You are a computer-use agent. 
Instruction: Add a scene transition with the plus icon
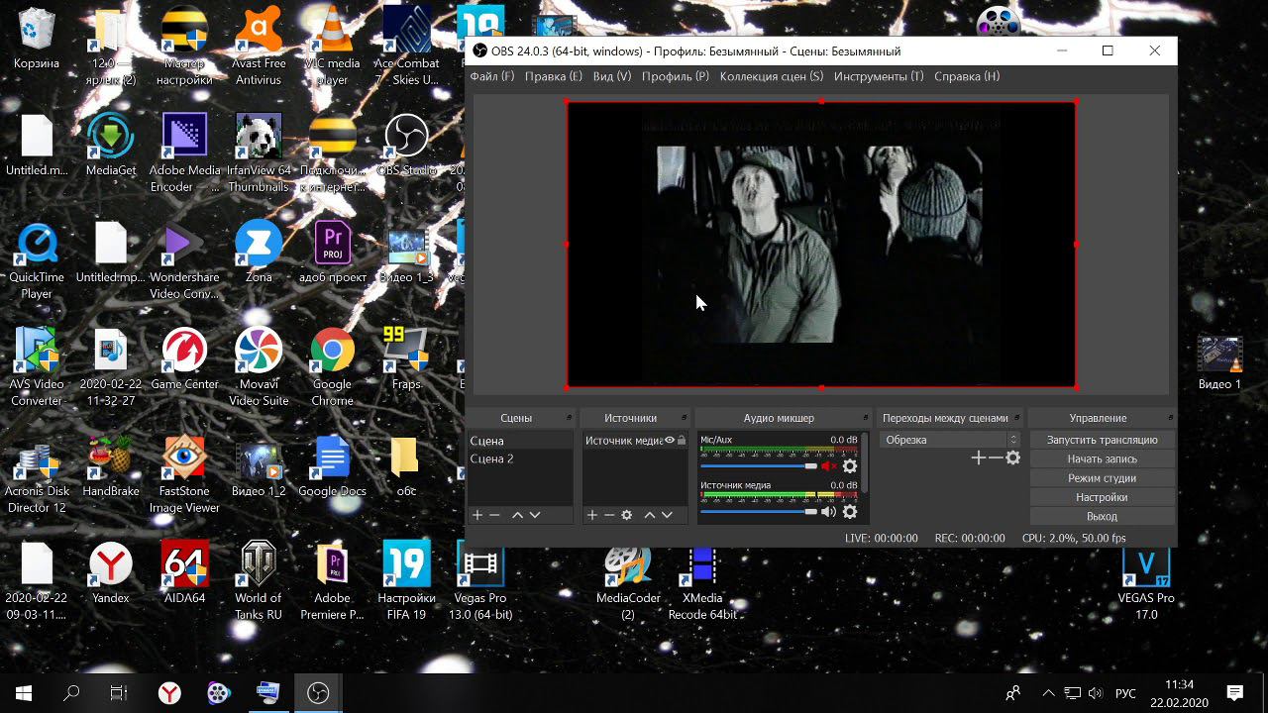click(x=978, y=458)
